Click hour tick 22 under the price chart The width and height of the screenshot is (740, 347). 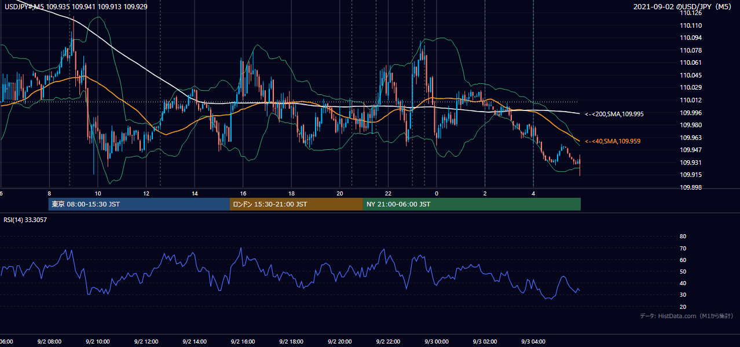coord(388,193)
